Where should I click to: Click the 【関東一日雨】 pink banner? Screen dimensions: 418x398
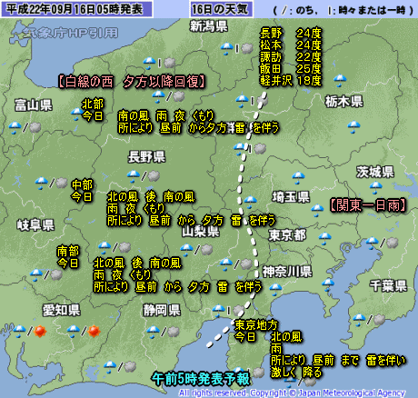pos(368,205)
